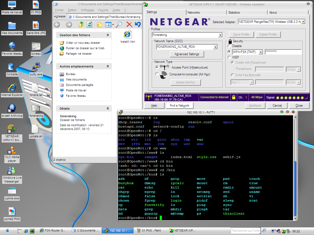The image size is (314, 235).
Task: Click the WPA passphrase password field
Action: coord(283,52)
